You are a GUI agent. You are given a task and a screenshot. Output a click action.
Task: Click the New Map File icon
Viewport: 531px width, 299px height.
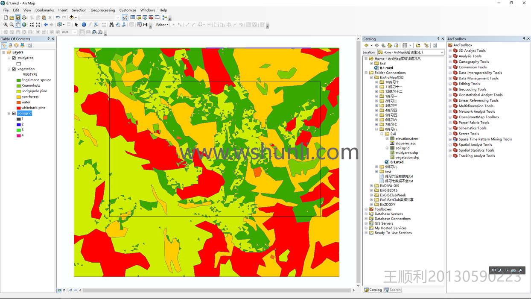(x=6, y=18)
